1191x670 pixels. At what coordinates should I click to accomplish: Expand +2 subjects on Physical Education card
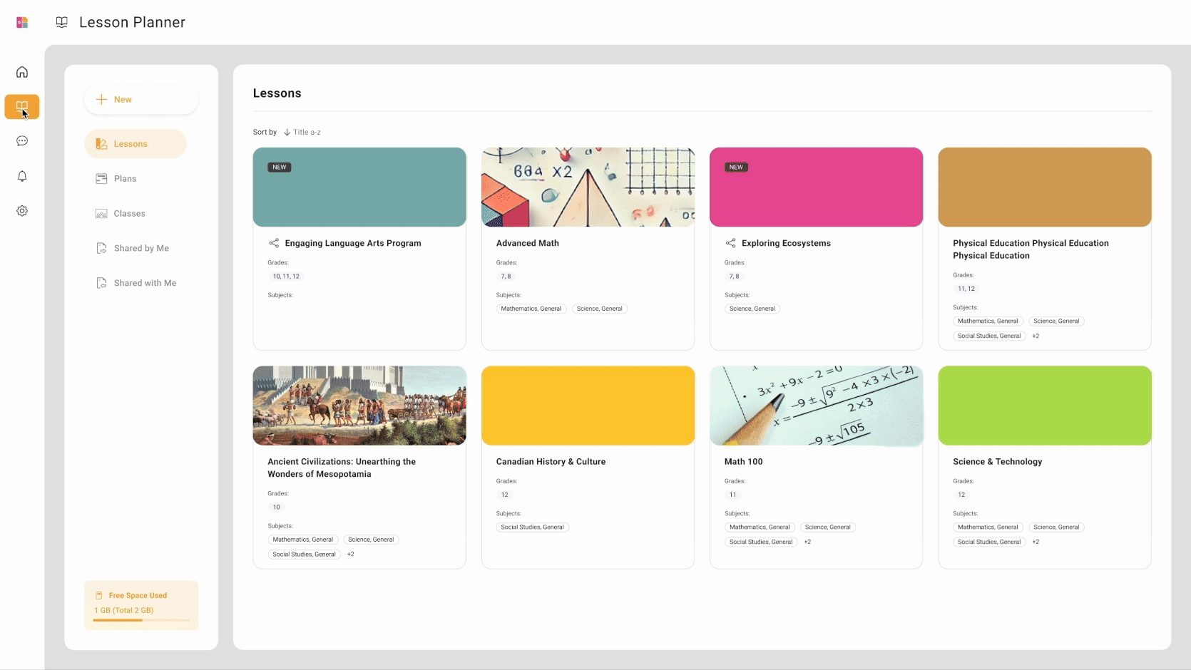tap(1036, 336)
